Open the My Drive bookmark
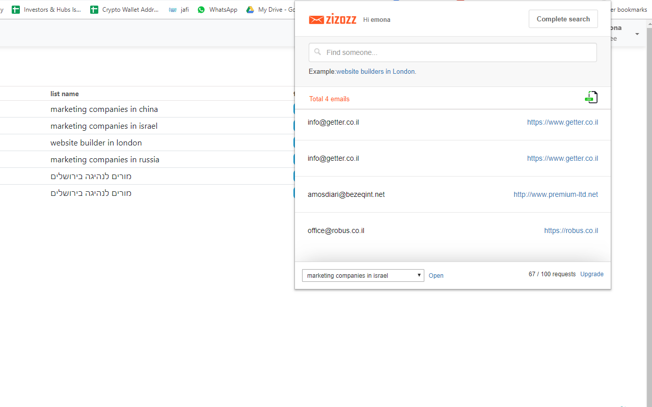This screenshot has width=652, height=407. (270, 10)
